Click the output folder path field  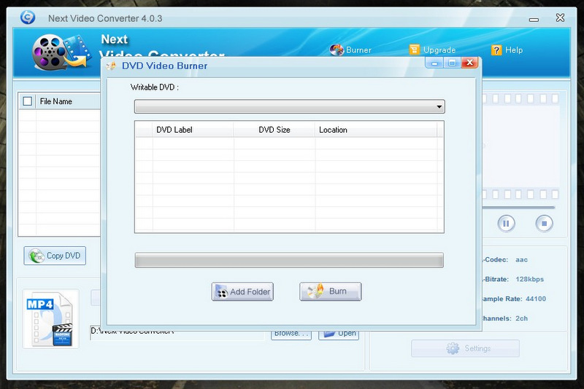point(177,333)
